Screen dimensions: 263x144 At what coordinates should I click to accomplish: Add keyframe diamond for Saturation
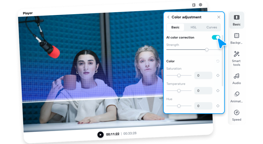click(218, 75)
